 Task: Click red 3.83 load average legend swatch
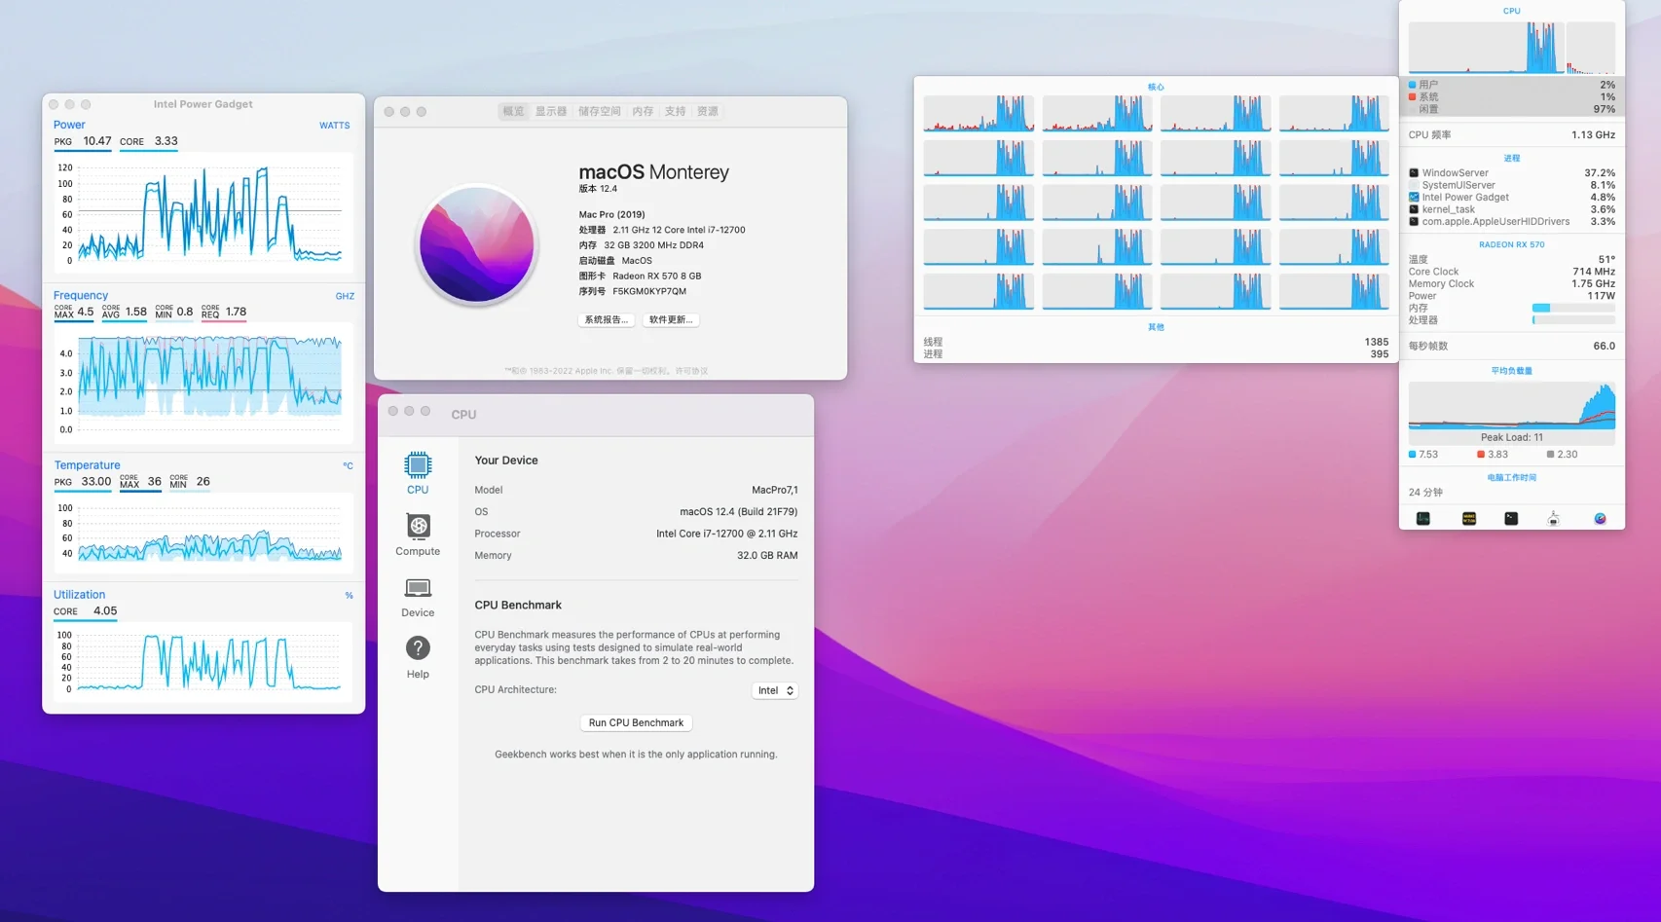tap(1481, 455)
